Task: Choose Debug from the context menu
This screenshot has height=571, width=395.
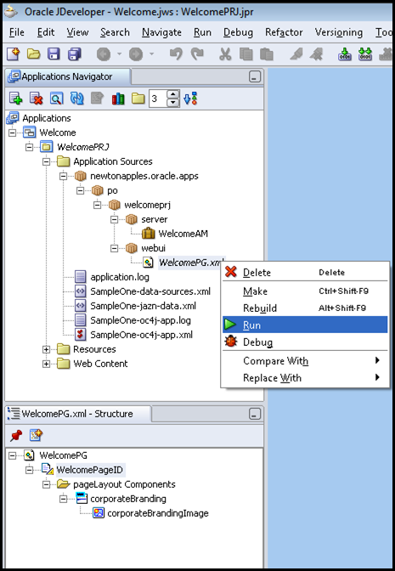Action: click(305, 342)
